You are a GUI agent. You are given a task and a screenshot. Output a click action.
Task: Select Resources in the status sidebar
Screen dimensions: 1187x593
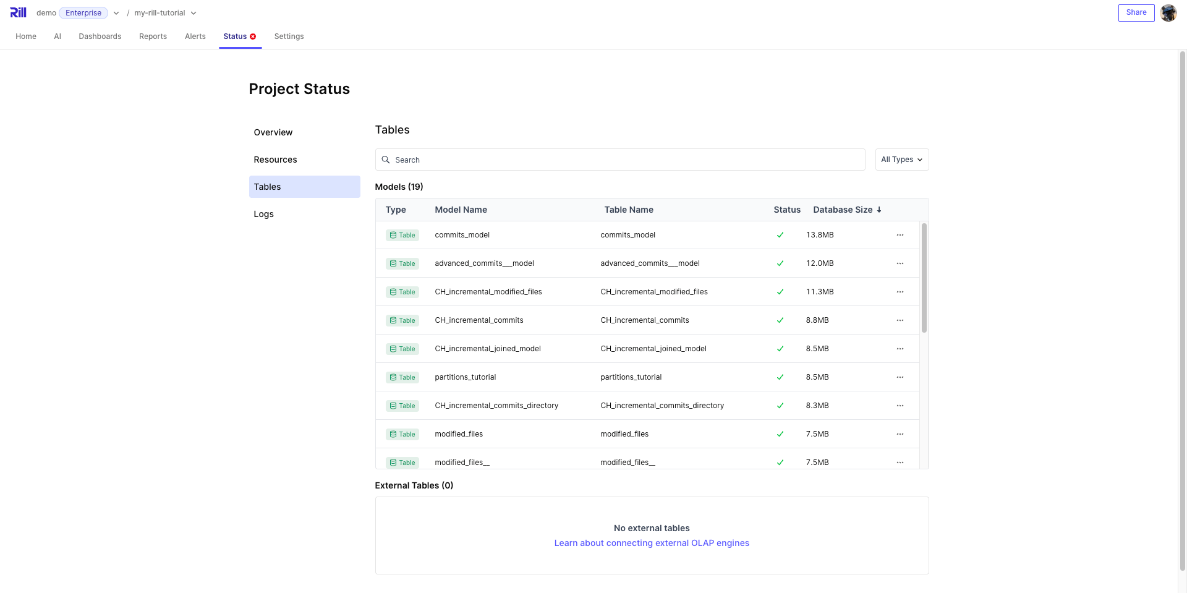275,160
